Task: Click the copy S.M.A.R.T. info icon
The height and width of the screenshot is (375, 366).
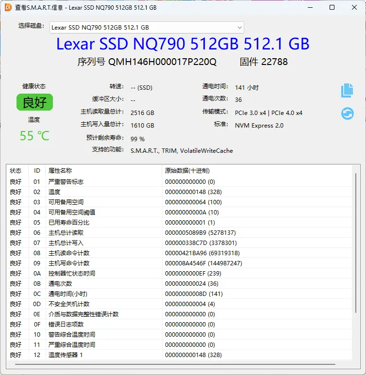Action: point(347,90)
